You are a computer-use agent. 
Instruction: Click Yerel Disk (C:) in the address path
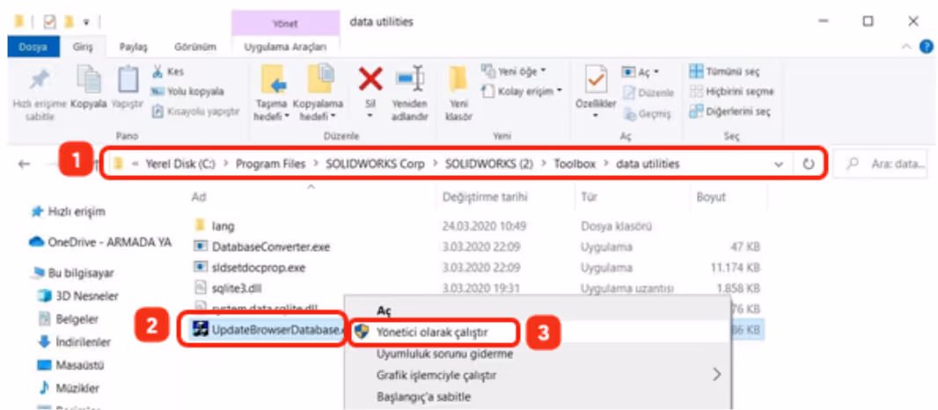pyautogui.click(x=179, y=164)
